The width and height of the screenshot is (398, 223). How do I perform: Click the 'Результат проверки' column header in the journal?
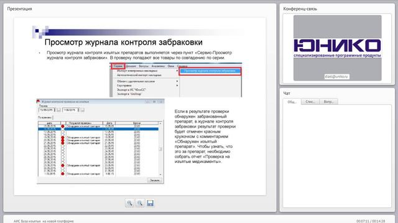[84, 123]
